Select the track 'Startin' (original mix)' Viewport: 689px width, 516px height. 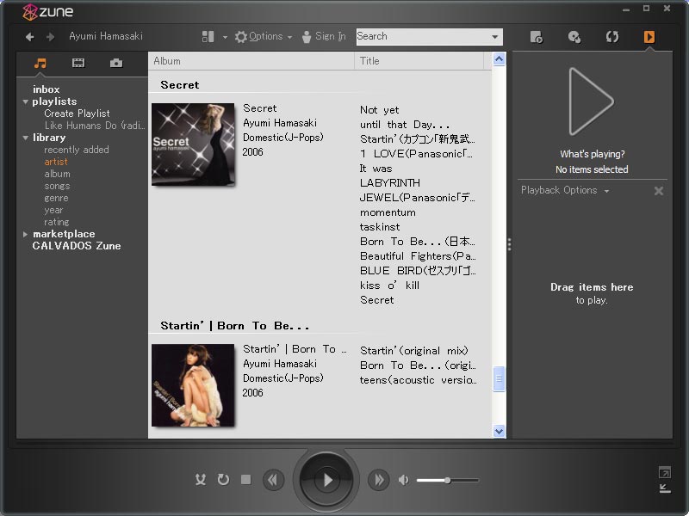pos(414,351)
